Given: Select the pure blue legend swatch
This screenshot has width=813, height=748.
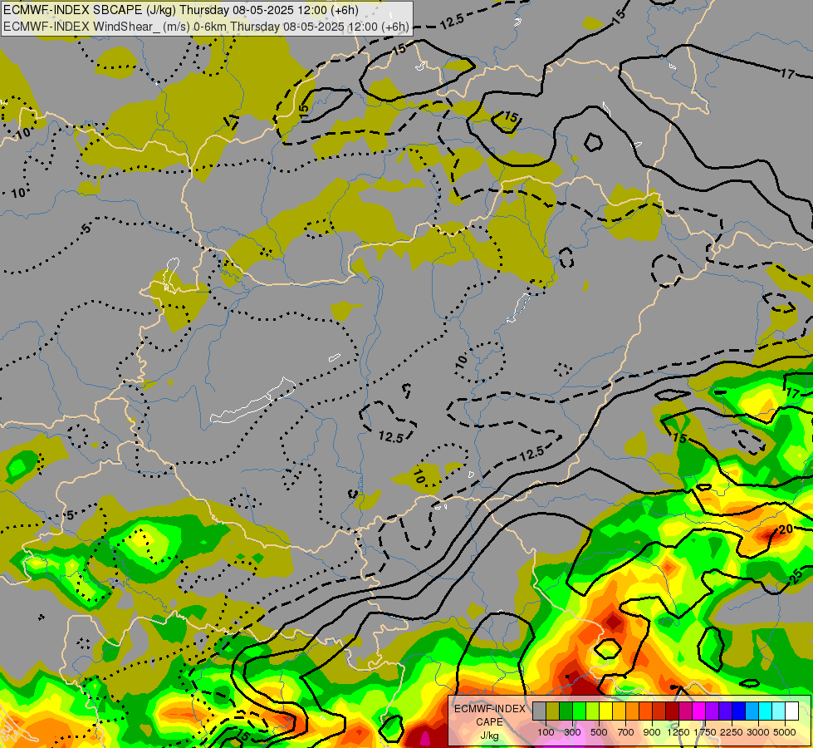Looking at the screenshot, I should (x=739, y=711).
